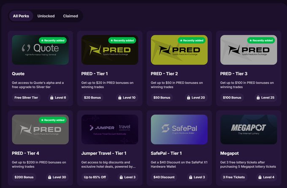Click the $40 Discount tag

164,177
